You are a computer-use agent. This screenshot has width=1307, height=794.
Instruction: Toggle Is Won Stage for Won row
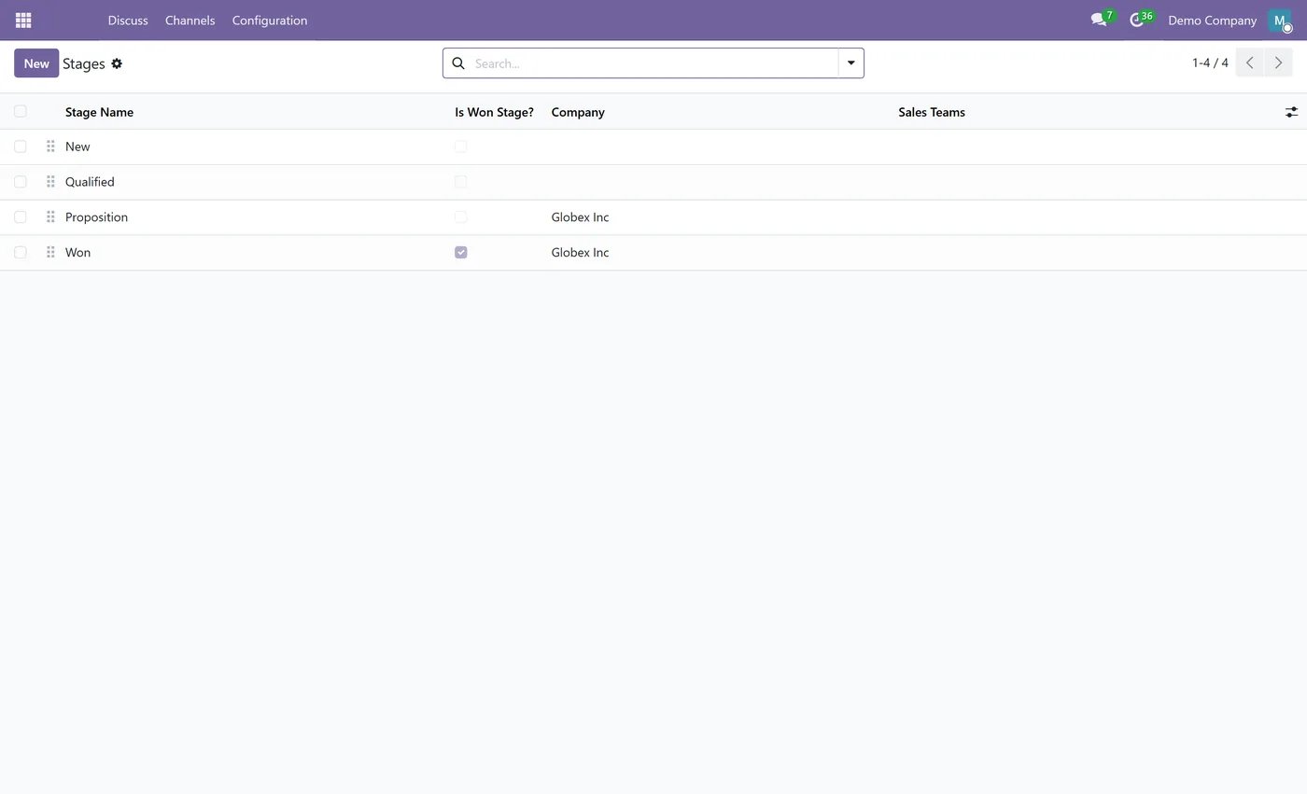tap(460, 253)
